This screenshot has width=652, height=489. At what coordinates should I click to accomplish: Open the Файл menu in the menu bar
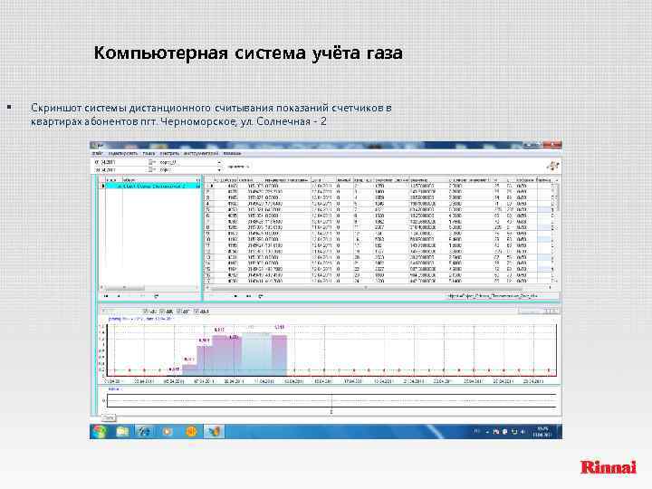[x=97, y=153]
